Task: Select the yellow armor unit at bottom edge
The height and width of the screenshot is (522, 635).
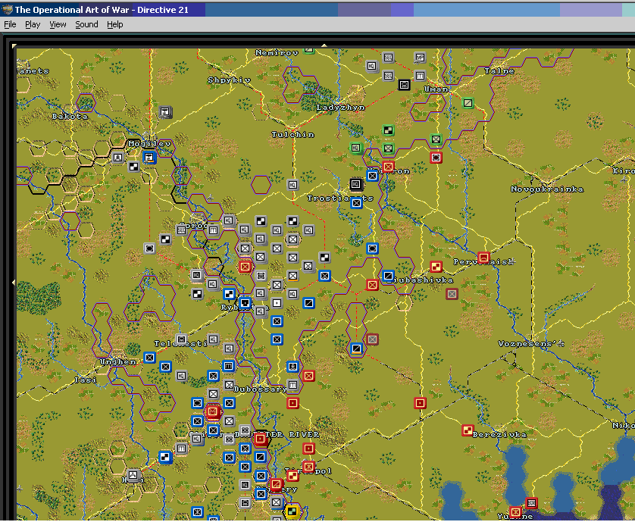Action: [x=292, y=511]
